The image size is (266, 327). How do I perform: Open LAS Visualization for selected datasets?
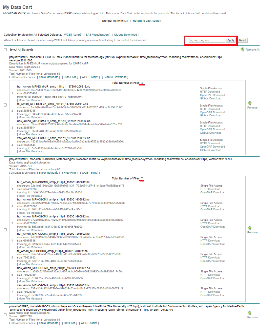point(97,35)
